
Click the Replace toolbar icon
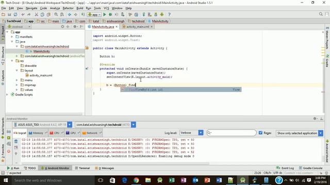coord(62,14)
